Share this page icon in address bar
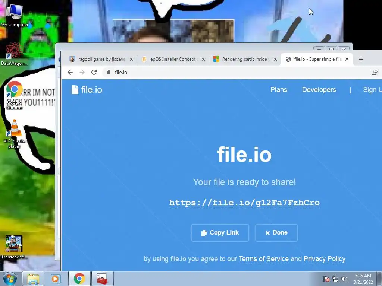This screenshot has width=382, height=286. tap(375, 72)
